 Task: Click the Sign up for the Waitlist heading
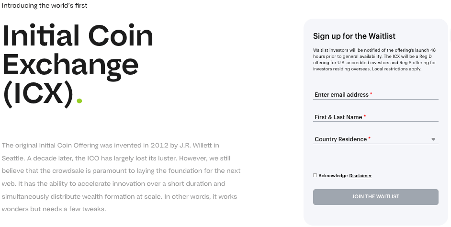(354, 36)
